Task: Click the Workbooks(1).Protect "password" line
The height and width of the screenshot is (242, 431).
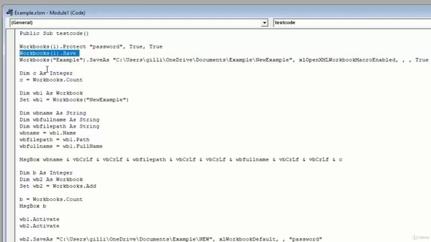Action: tap(91, 46)
